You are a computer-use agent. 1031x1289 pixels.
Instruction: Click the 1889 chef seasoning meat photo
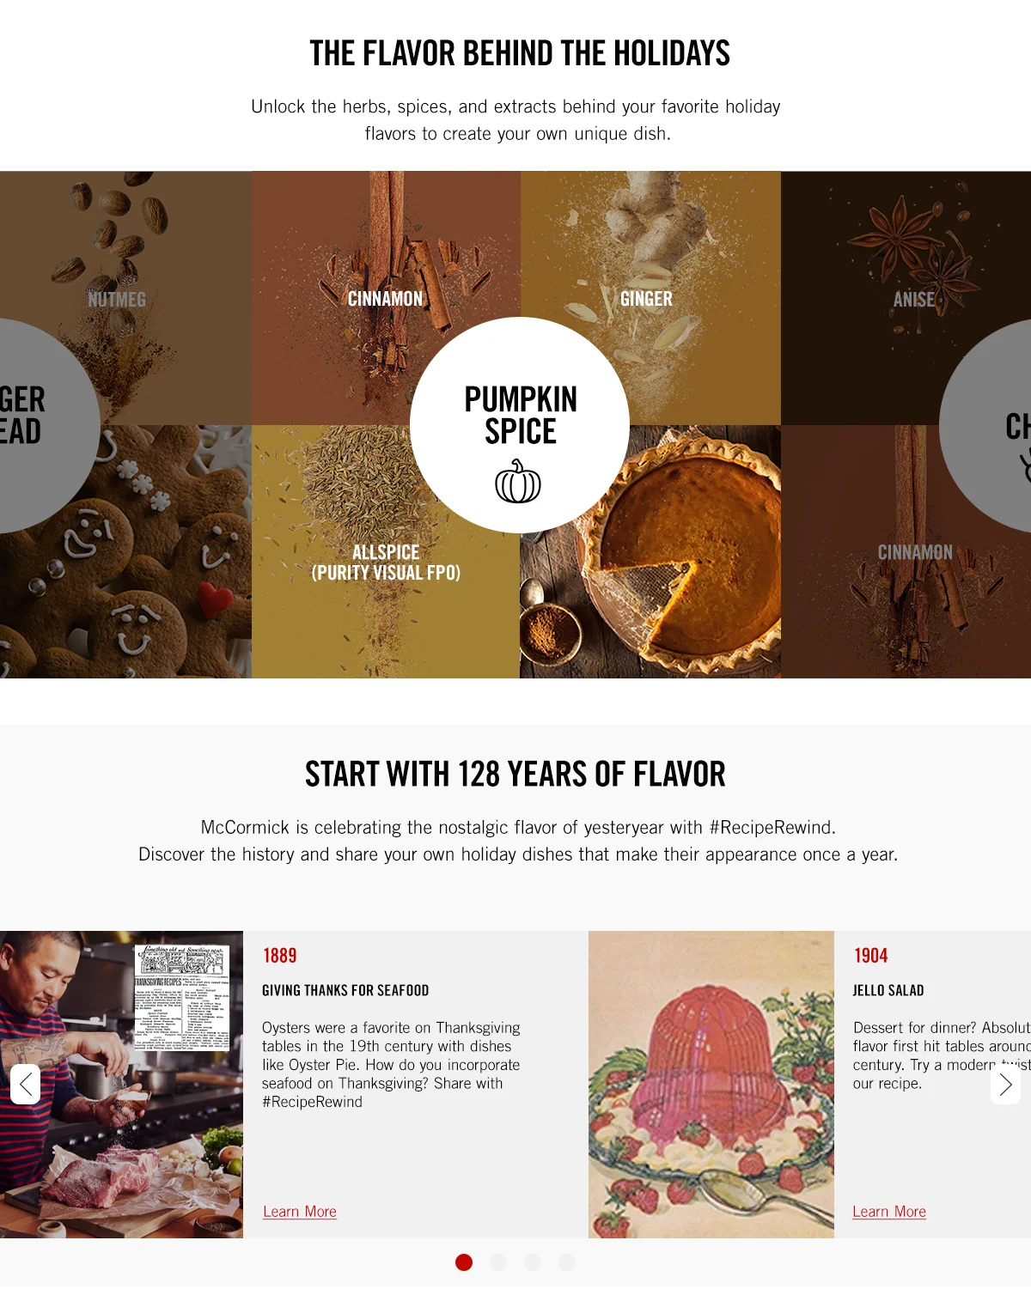click(121, 1084)
